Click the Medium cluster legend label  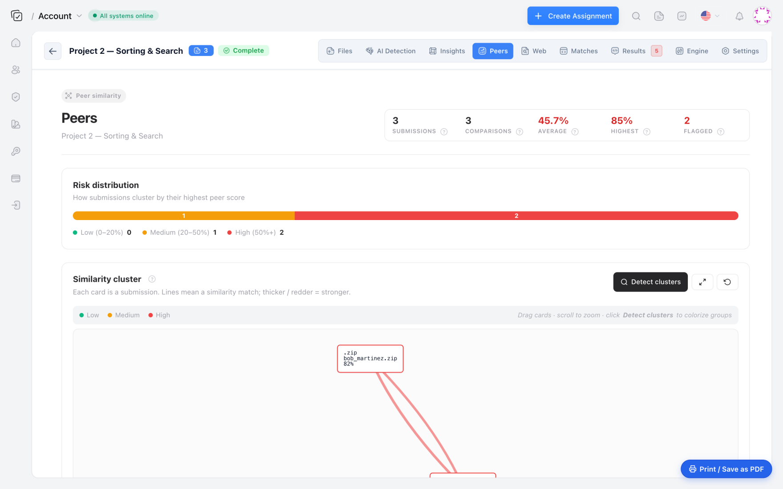(x=127, y=315)
